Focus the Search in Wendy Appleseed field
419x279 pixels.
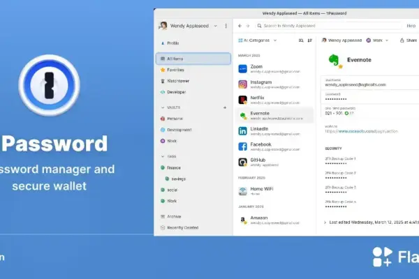click(328, 26)
